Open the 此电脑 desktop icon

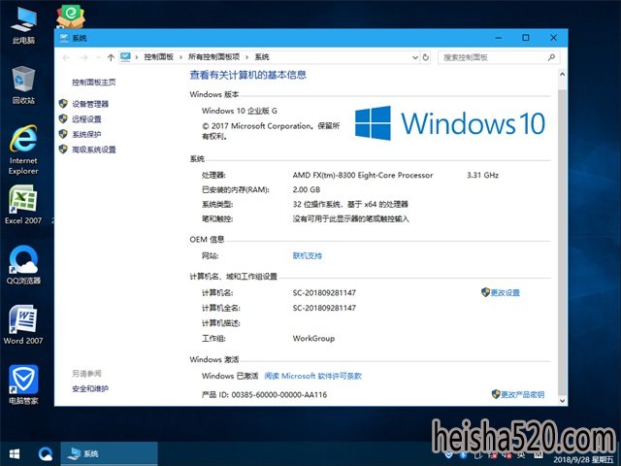[23, 25]
